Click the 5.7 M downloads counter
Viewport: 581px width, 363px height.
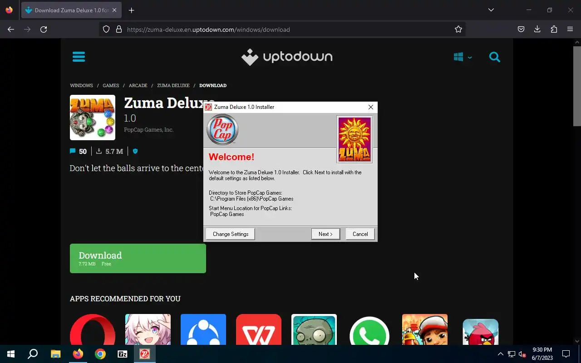pyautogui.click(x=110, y=151)
